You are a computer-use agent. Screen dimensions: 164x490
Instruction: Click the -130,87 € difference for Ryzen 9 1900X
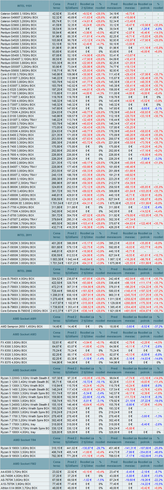pyautogui.click(x=87, y=448)
